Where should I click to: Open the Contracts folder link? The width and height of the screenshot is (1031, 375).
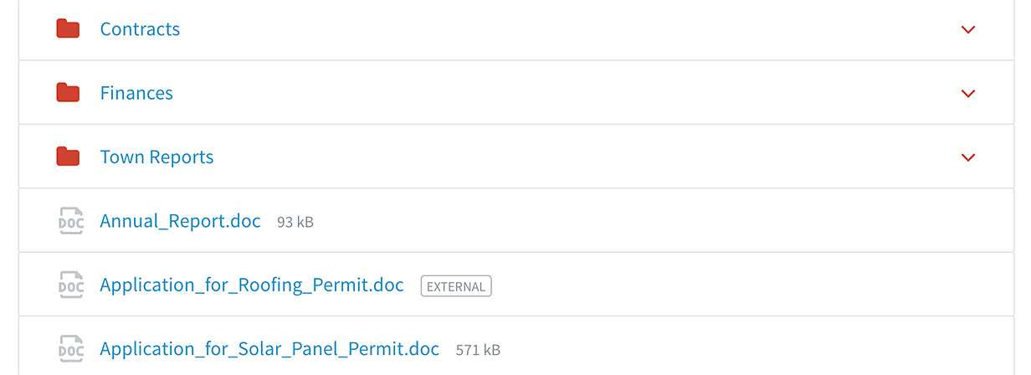[x=140, y=29]
